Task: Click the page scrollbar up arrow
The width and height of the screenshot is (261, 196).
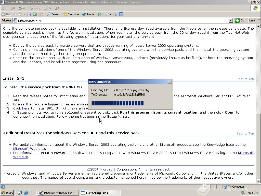Action: (258, 26)
